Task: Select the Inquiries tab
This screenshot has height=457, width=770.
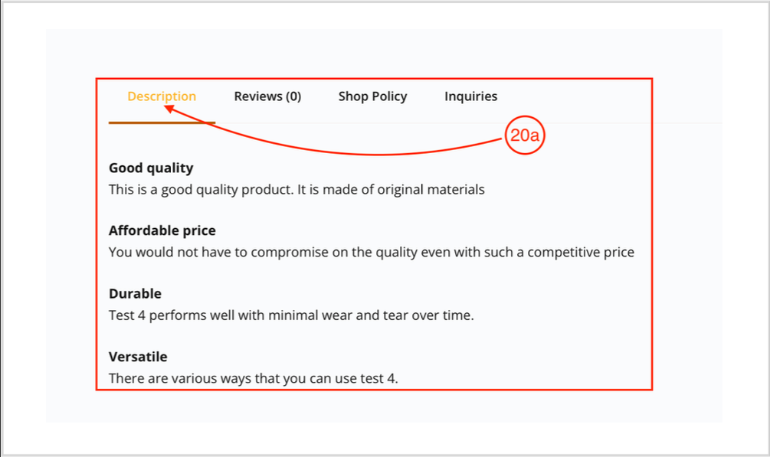Action: tap(470, 96)
